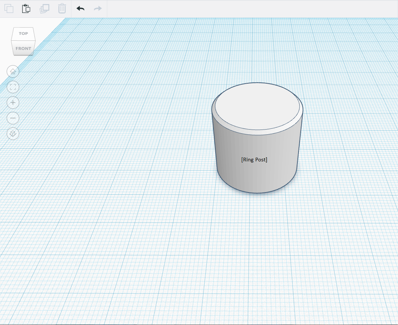Click the home view icon

point(13,71)
